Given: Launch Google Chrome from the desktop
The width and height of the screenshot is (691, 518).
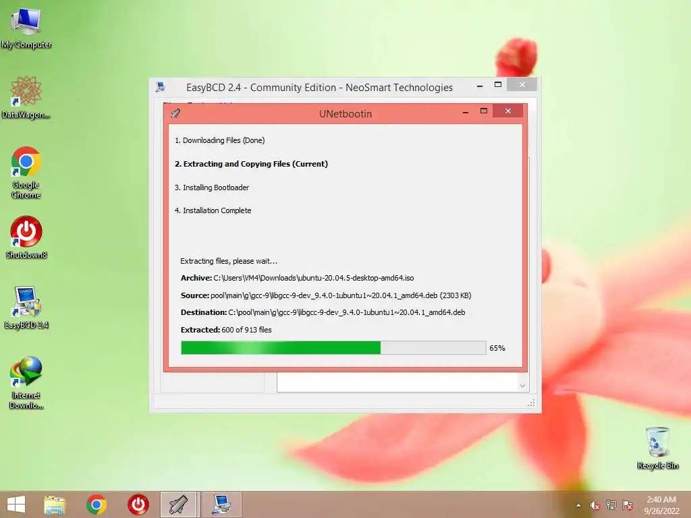Looking at the screenshot, I should tap(26, 172).
